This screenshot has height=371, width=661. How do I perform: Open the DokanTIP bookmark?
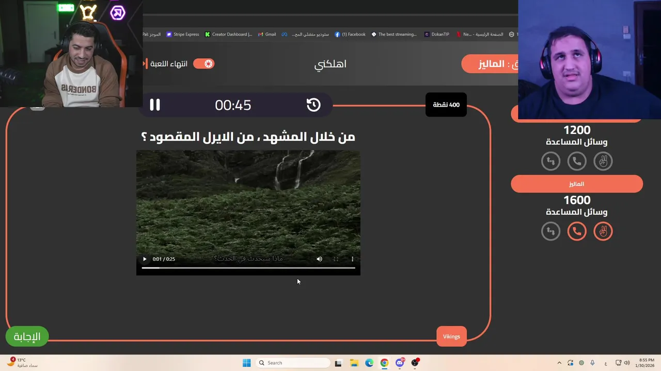(437, 35)
